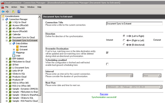Select the Right to Left direction radio button
165x103 pixels.
point(124,40)
